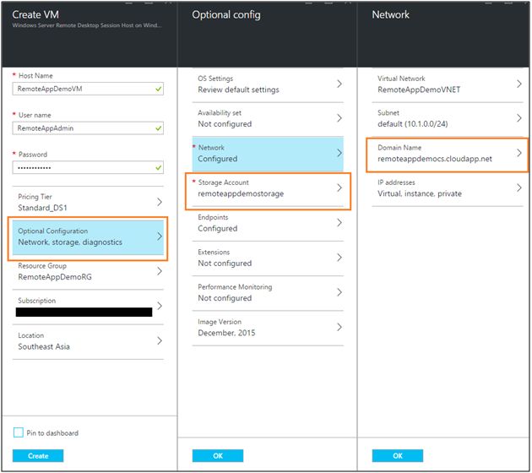532x473 pixels.
Task: Open the Image Version chevron icon
Action: [x=339, y=327]
